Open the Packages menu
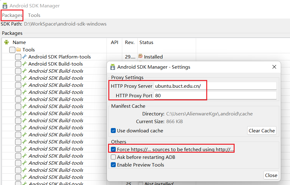The height and width of the screenshot is (185, 290). click(x=12, y=15)
